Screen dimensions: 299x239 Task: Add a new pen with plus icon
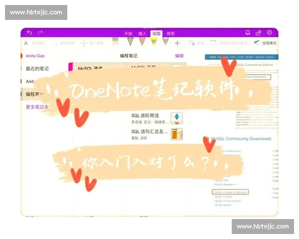(x=177, y=43)
